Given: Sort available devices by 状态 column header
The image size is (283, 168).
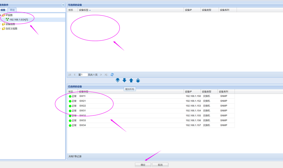Looking at the screenshot, I should 72,10.
